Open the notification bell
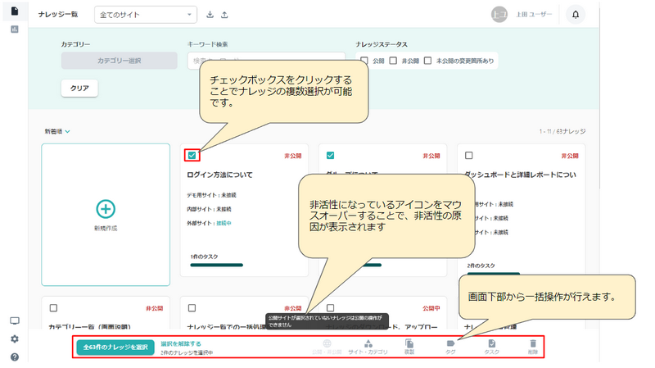Viewport: 655px width, 368px height. 576,15
